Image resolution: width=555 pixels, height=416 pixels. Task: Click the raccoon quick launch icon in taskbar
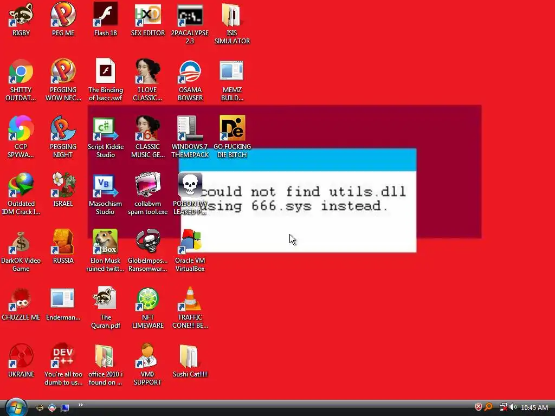click(40, 408)
